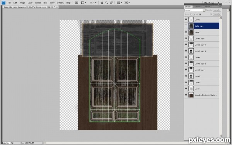This screenshot has width=232, height=145.
Task: Open the Screen Mode icon menu
Action: pos(127,3)
